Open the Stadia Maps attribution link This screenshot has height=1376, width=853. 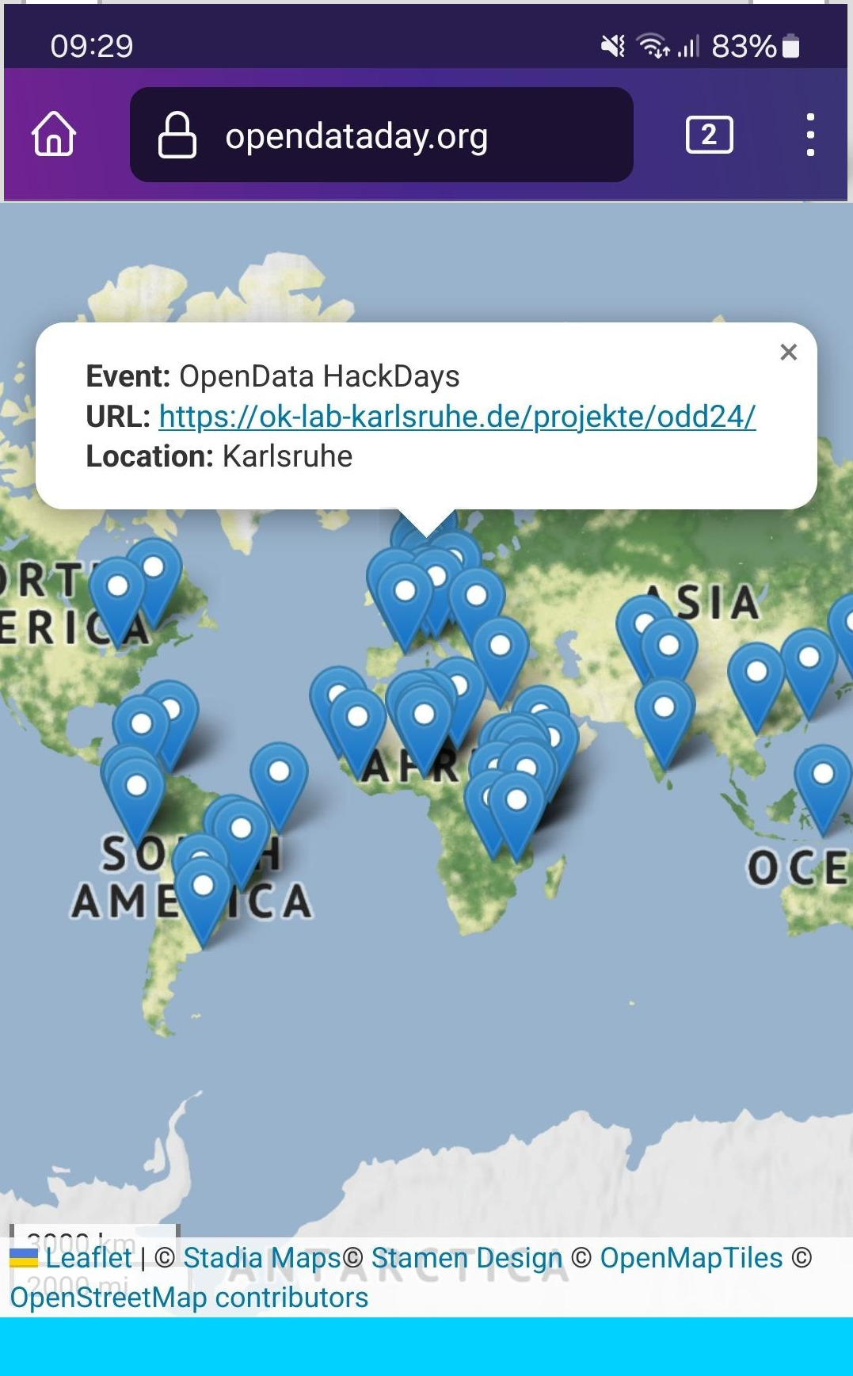point(262,1258)
